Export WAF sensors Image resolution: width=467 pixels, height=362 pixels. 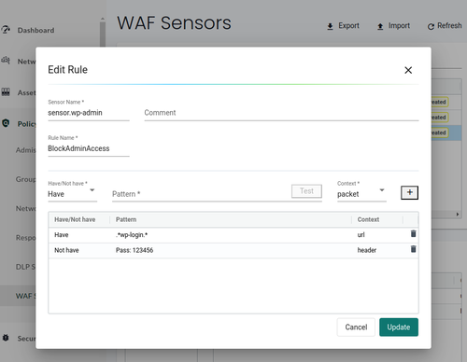(343, 26)
